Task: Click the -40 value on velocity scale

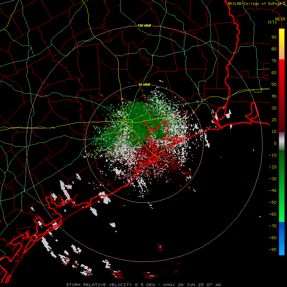Action: (x=273, y=191)
